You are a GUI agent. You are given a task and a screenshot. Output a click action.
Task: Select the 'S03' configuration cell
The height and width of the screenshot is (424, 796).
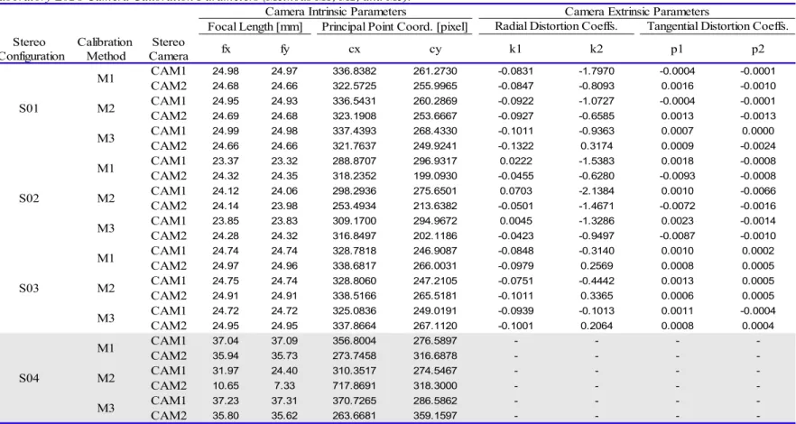[x=30, y=289]
